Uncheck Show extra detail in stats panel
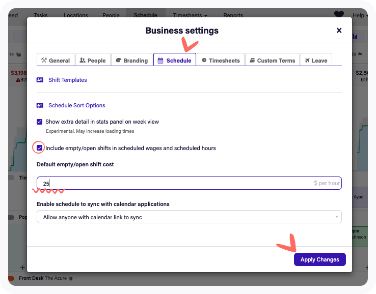 click(40, 122)
